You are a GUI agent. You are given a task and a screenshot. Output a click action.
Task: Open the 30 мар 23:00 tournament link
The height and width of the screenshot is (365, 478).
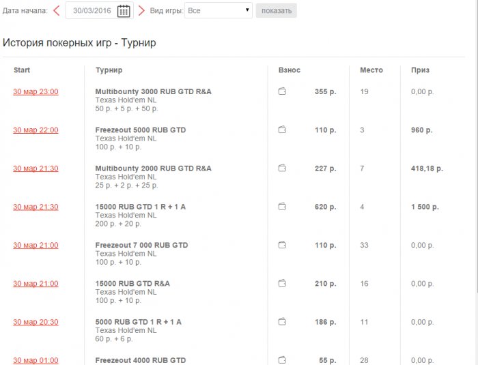click(x=36, y=91)
